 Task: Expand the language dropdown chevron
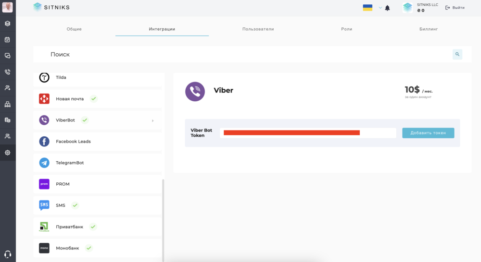pyautogui.click(x=380, y=8)
